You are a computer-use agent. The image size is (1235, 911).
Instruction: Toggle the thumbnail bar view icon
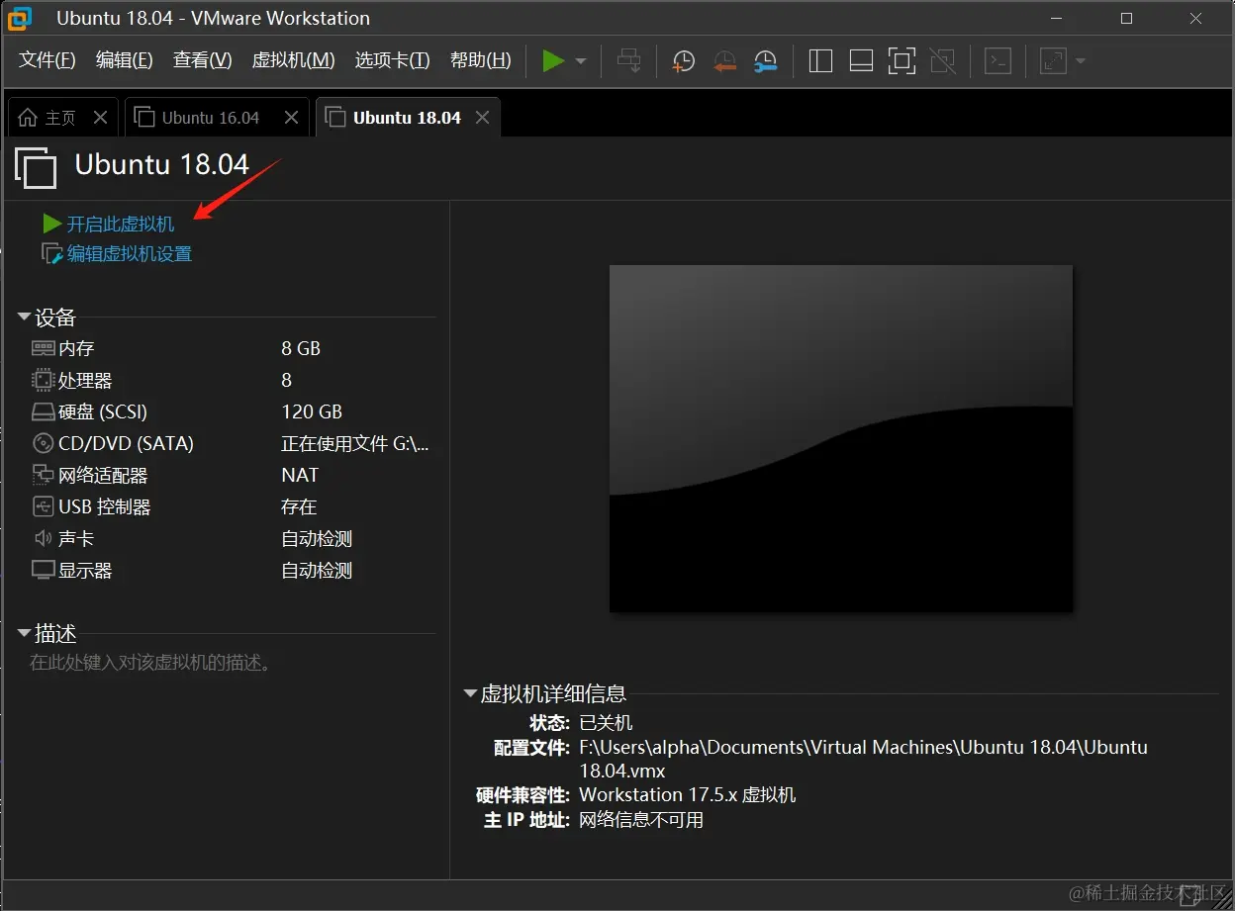coord(861,61)
